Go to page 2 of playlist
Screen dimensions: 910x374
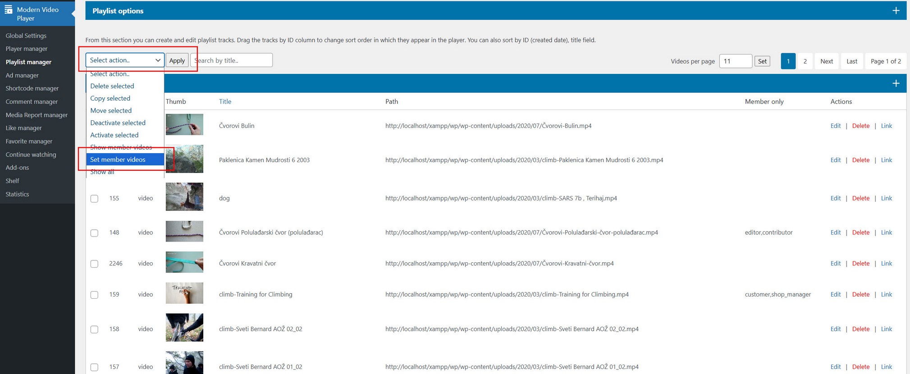(x=805, y=61)
